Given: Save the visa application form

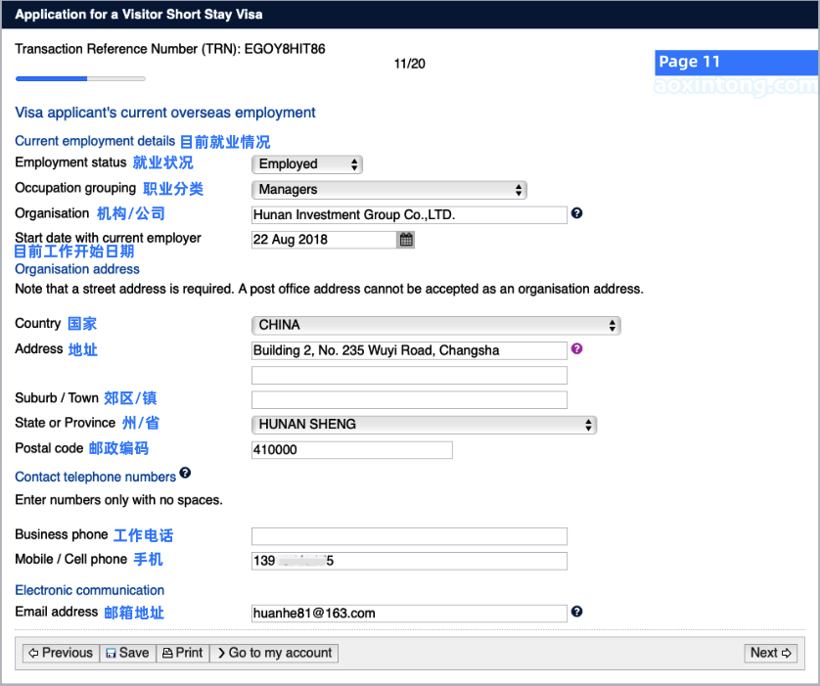Looking at the screenshot, I should click(x=127, y=653).
